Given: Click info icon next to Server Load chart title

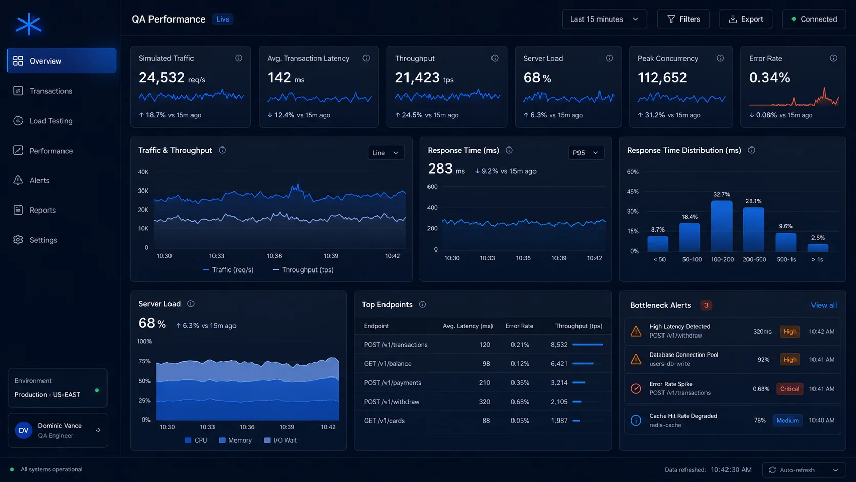Looking at the screenshot, I should click(x=190, y=304).
